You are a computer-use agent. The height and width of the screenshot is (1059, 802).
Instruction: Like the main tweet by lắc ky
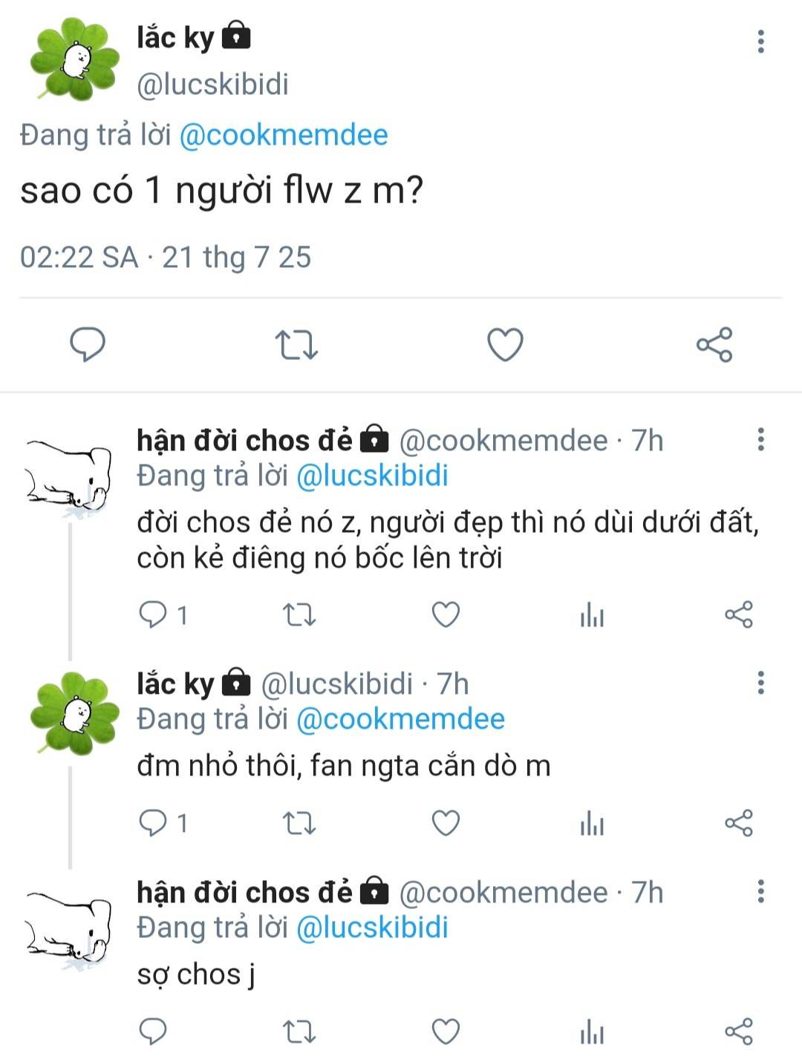point(505,344)
